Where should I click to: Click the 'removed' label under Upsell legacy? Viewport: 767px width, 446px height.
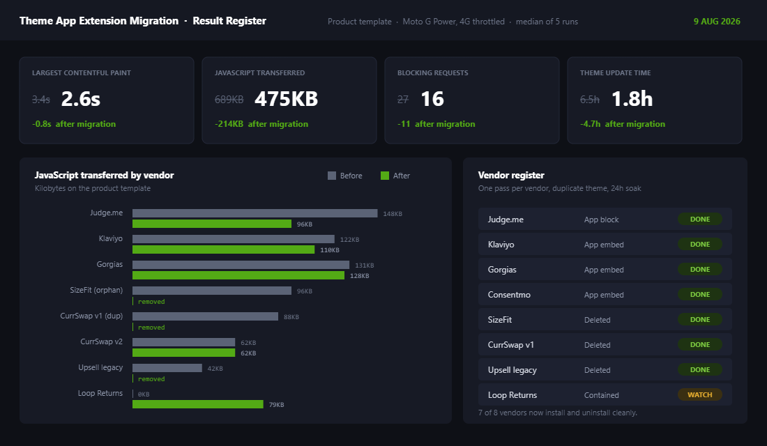pyautogui.click(x=151, y=379)
